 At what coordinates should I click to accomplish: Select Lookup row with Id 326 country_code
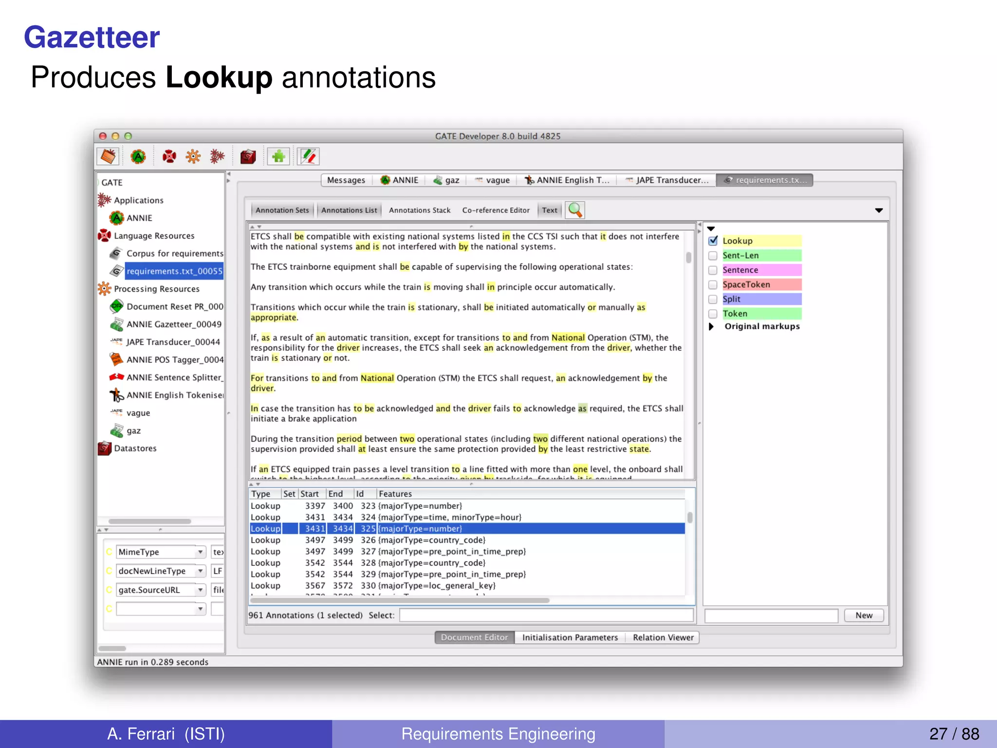tap(467, 540)
